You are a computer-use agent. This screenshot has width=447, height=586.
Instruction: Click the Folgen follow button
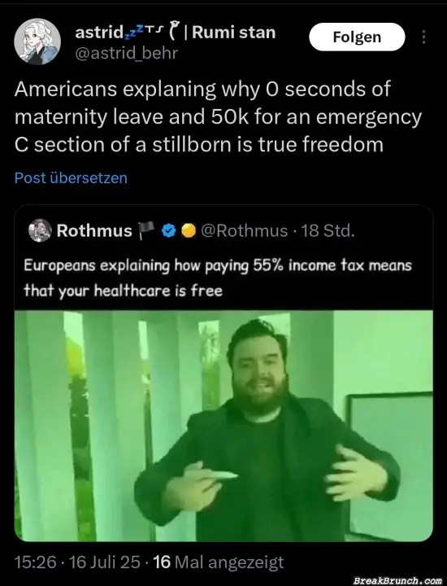click(357, 37)
